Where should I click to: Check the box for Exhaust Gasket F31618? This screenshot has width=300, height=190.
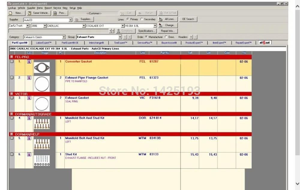(12, 98)
